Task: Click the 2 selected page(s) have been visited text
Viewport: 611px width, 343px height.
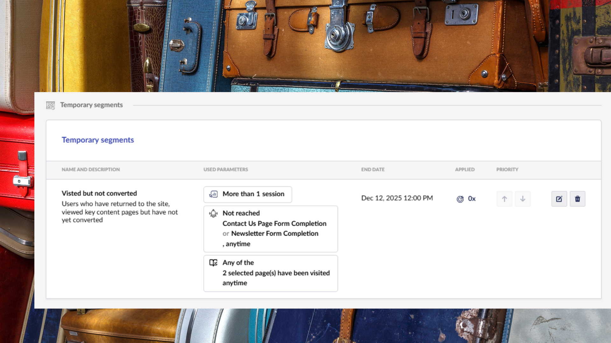Action: tap(276, 273)
